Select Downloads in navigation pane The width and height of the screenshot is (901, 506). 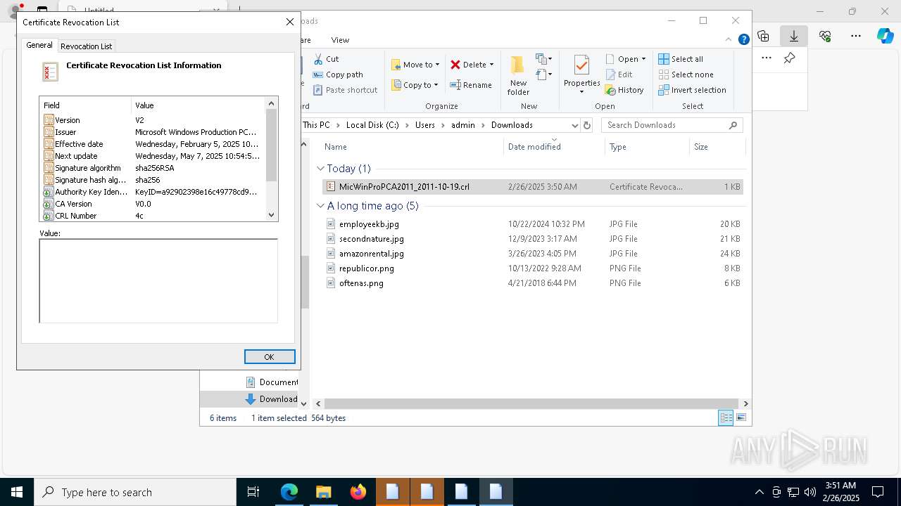pyautogui.click(x=271, y=399)
